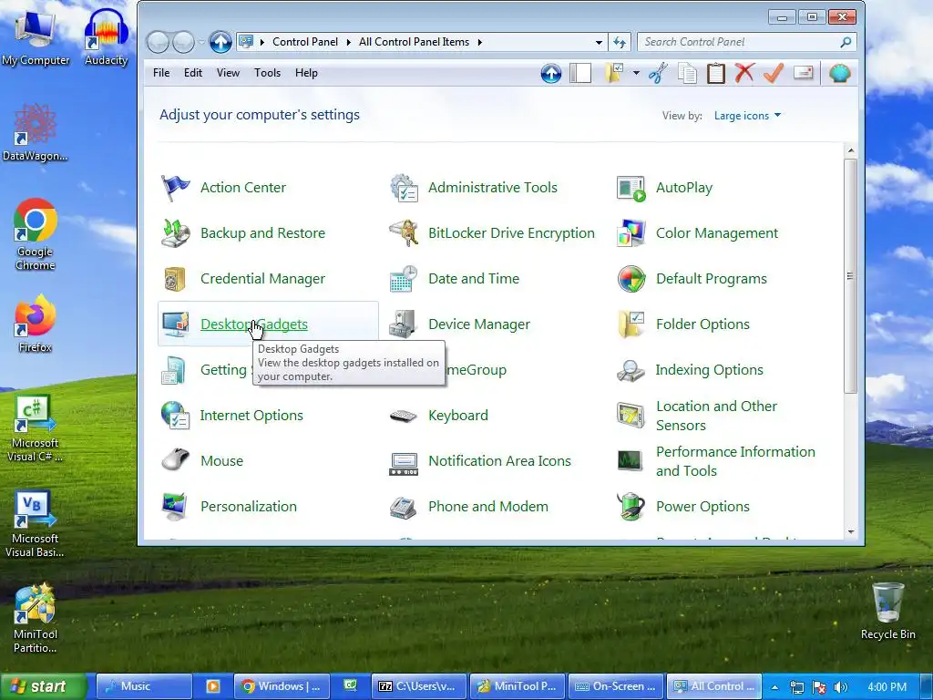Open the File menu
Image resolution: width=933 pixels, height=700 pixels.
[x=161, y=73]
